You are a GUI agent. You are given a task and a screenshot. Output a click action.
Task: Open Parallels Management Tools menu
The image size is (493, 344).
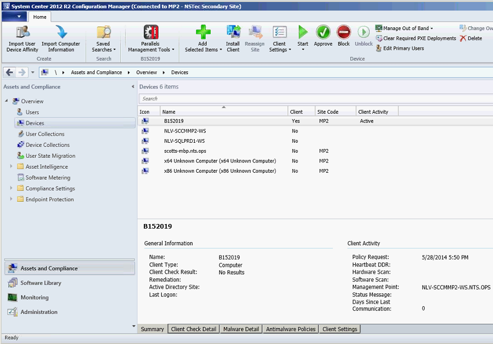[x=151, y=39]
